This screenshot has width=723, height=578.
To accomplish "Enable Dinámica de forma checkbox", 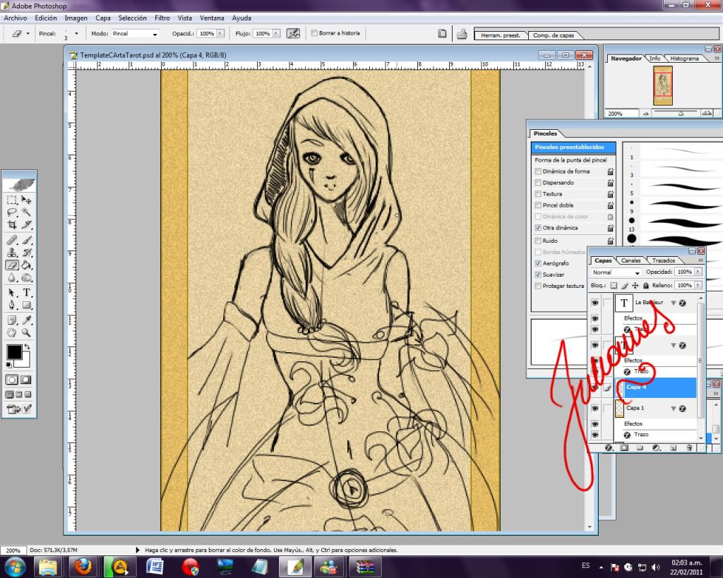I will (x=537, y=171).
